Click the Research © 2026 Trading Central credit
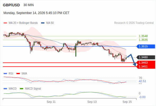 point(134,23)
